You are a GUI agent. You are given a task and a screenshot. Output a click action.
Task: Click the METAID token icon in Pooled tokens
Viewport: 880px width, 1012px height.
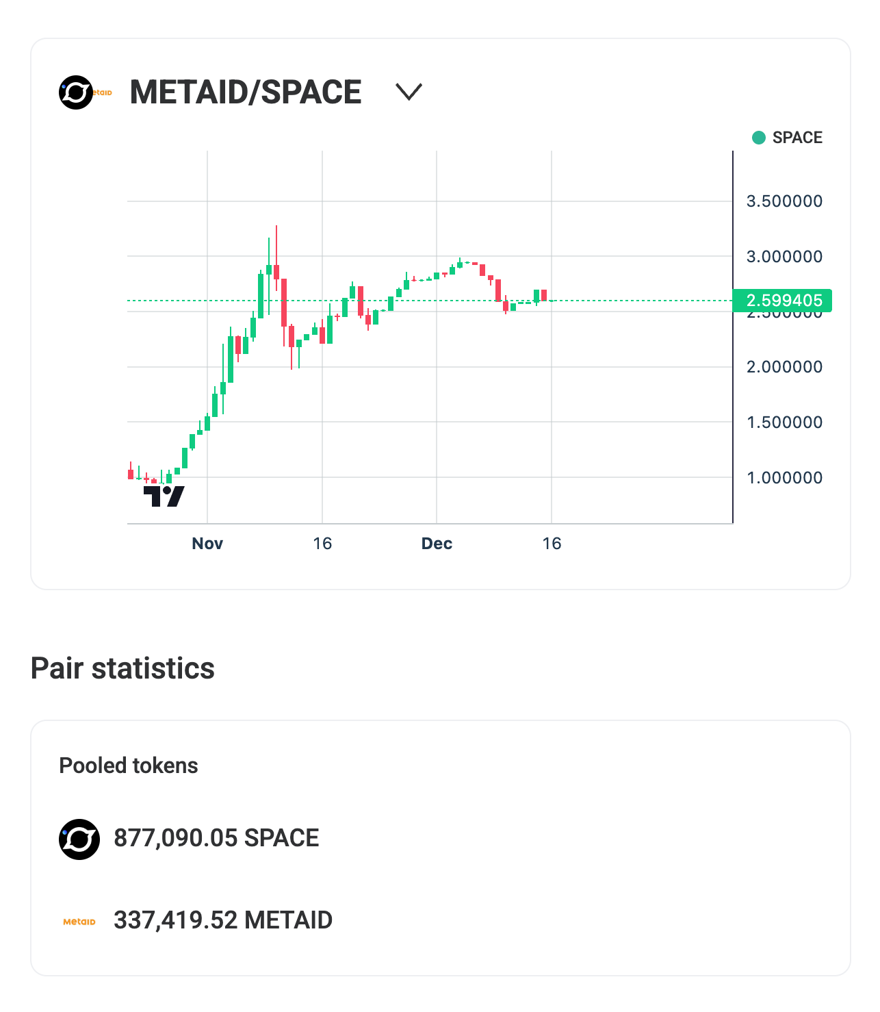coord(79,922)
